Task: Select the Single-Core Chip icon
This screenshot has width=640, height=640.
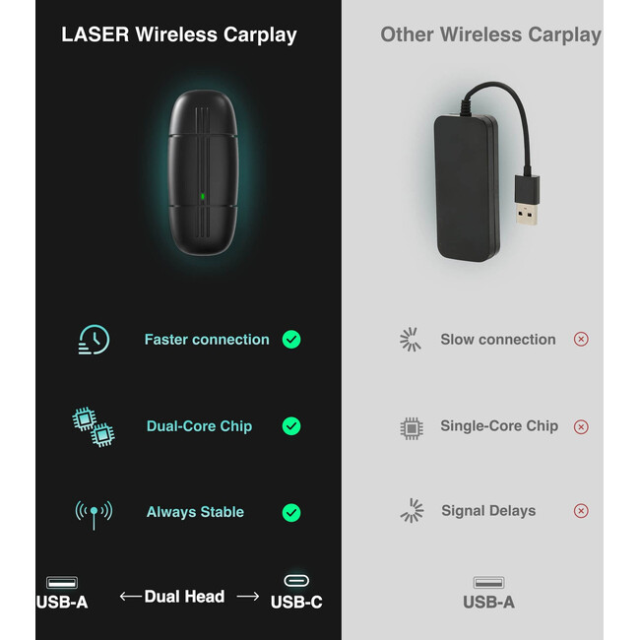Action: click(x=412, y=428)
